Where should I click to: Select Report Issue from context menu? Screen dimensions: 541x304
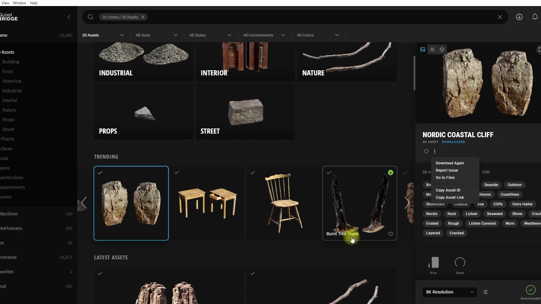tap(447, 170)
